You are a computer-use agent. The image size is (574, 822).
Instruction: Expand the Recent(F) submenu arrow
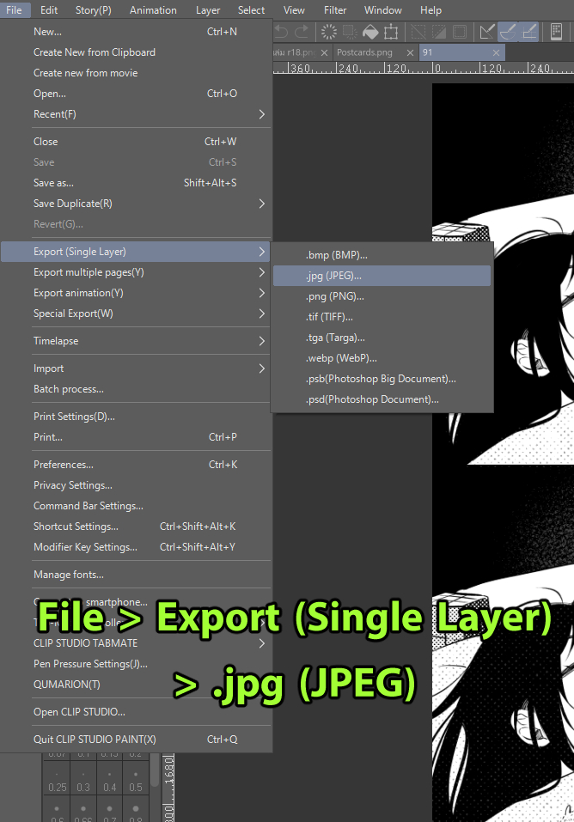click(262, 114)
